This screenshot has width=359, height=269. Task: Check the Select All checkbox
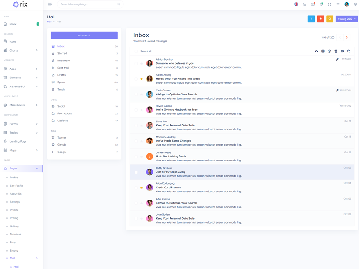[136, 52]
